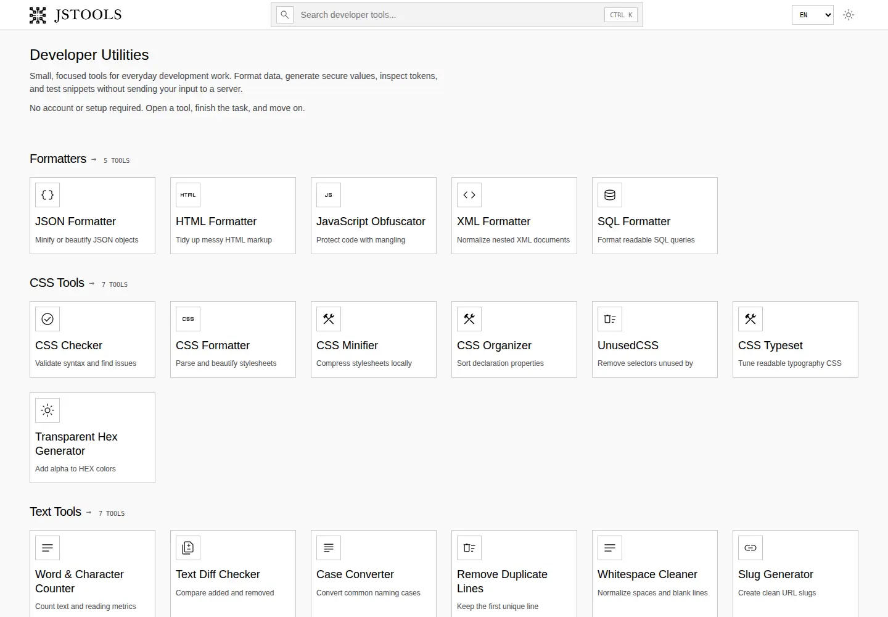Click the Slug Generator link icon
Image resolution: width=888 pixels, height=617 pixels.
point(750,548)
